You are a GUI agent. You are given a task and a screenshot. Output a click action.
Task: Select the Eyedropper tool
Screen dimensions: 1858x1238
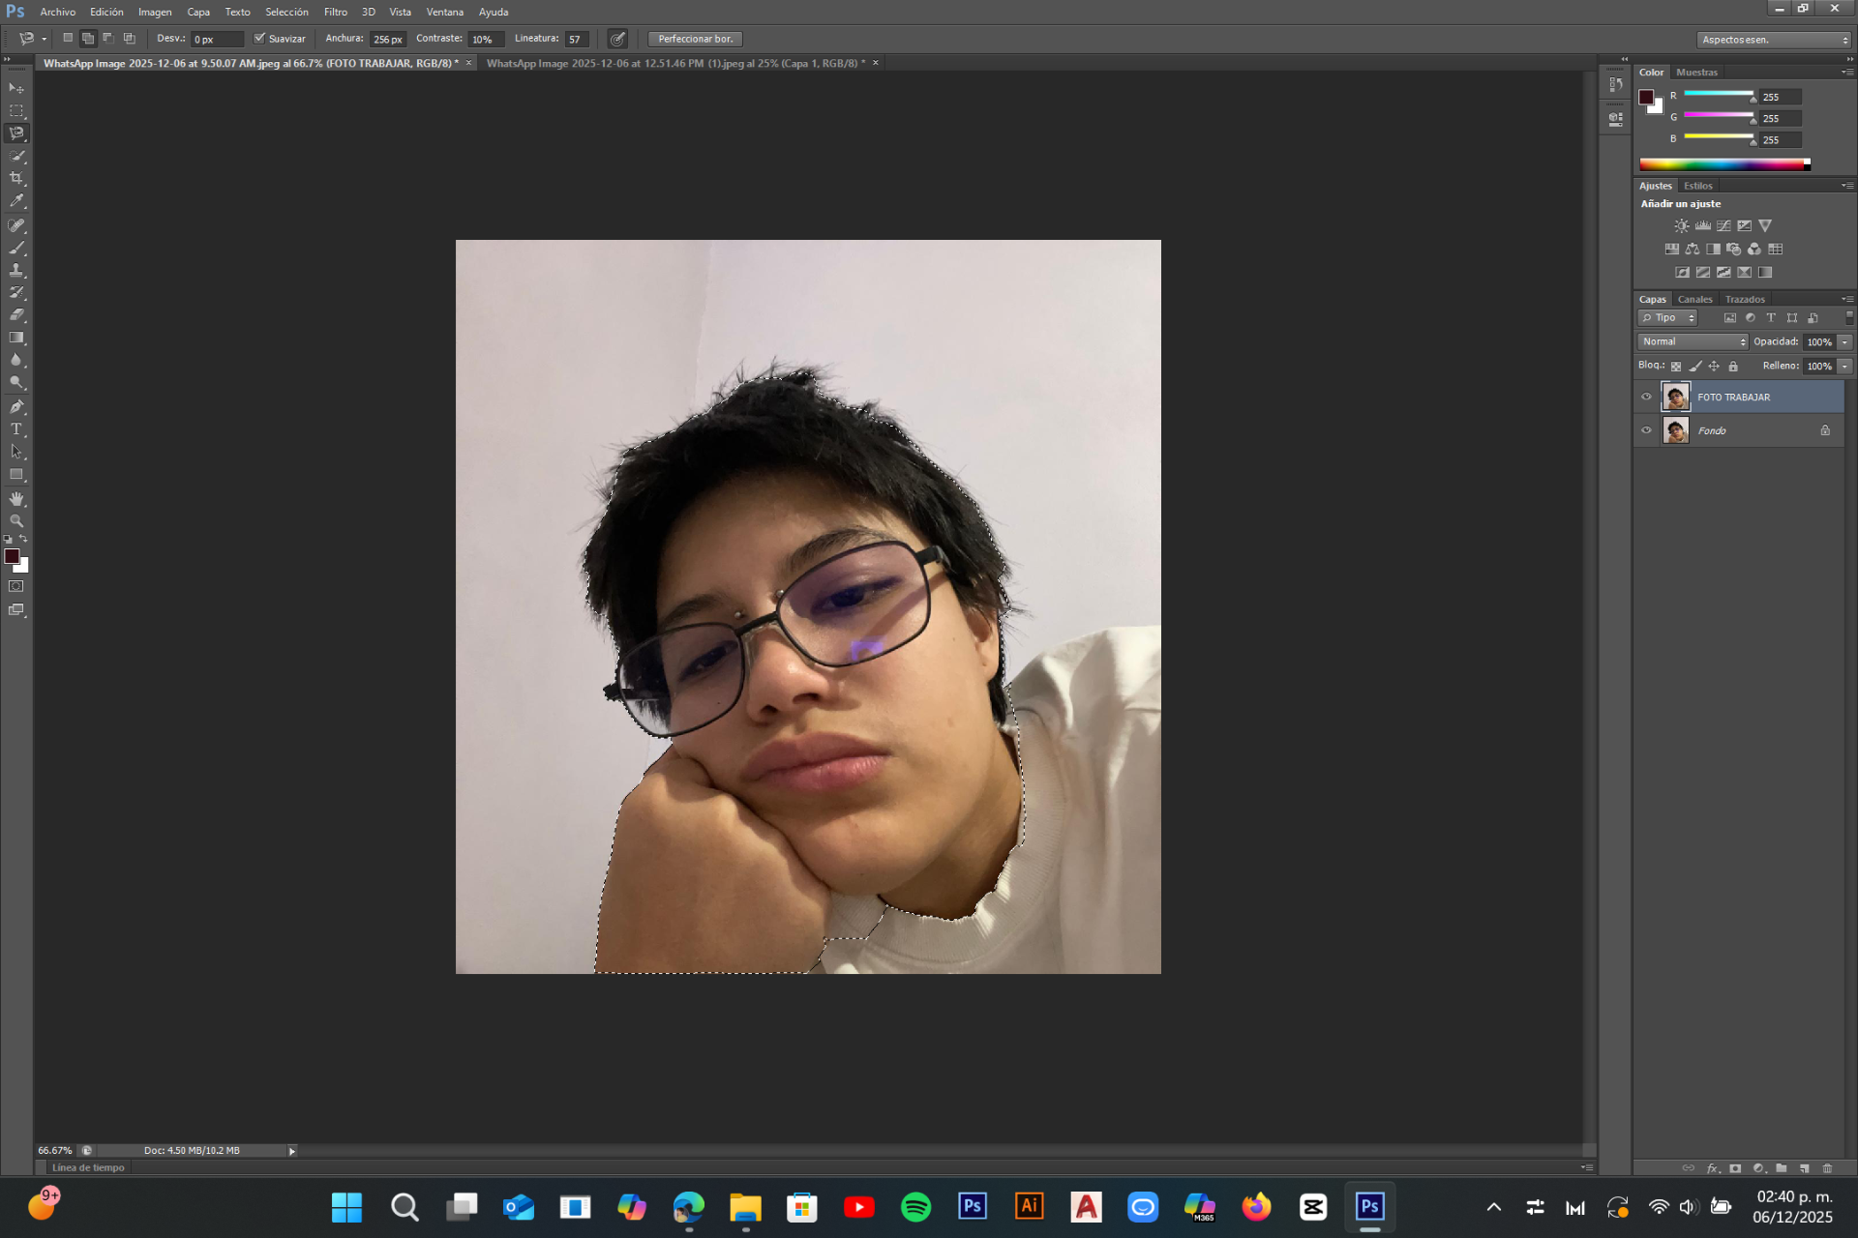click(x=16, y=201)
